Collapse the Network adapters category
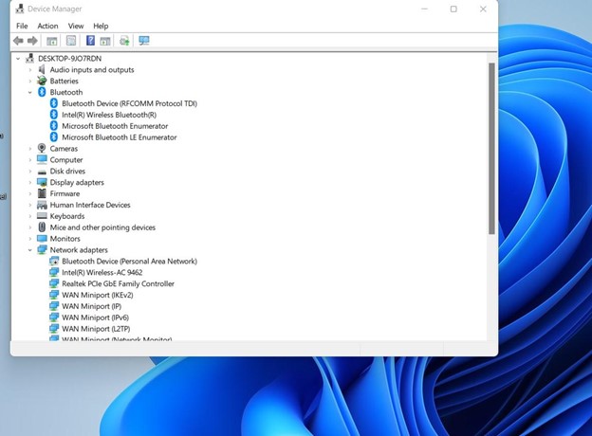This screenshot has width=592, height=436. click(30, 250)
